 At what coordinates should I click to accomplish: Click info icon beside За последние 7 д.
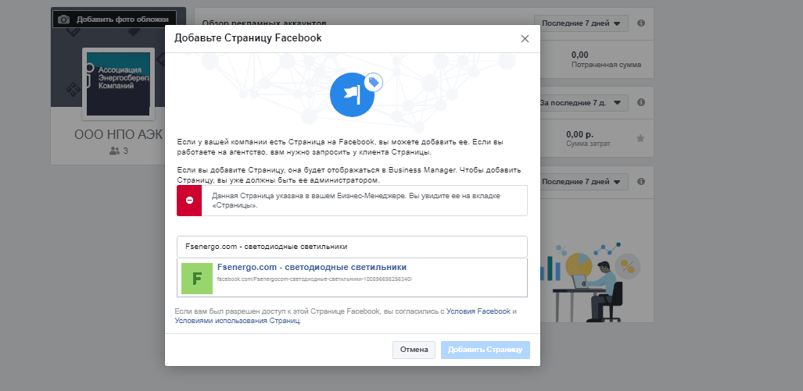click(640, 102)
